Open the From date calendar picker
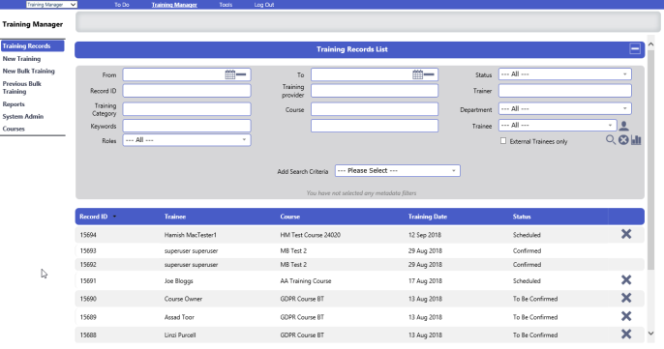This screenshot has height=349, width=664. tap(230, 74)
